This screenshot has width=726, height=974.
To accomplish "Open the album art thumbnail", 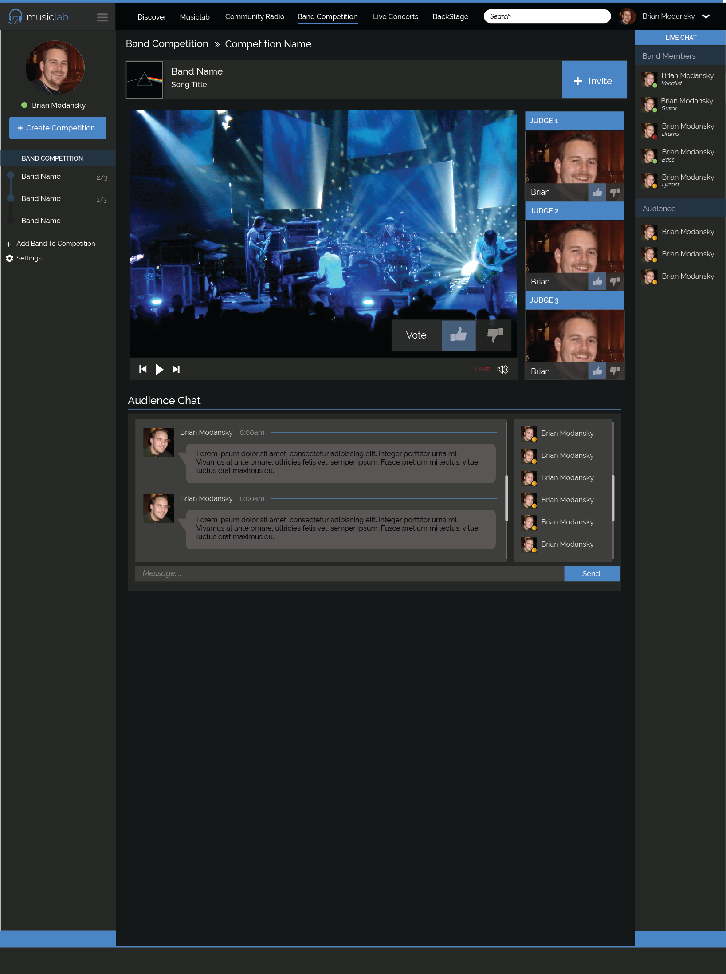I will coord(145,80).
